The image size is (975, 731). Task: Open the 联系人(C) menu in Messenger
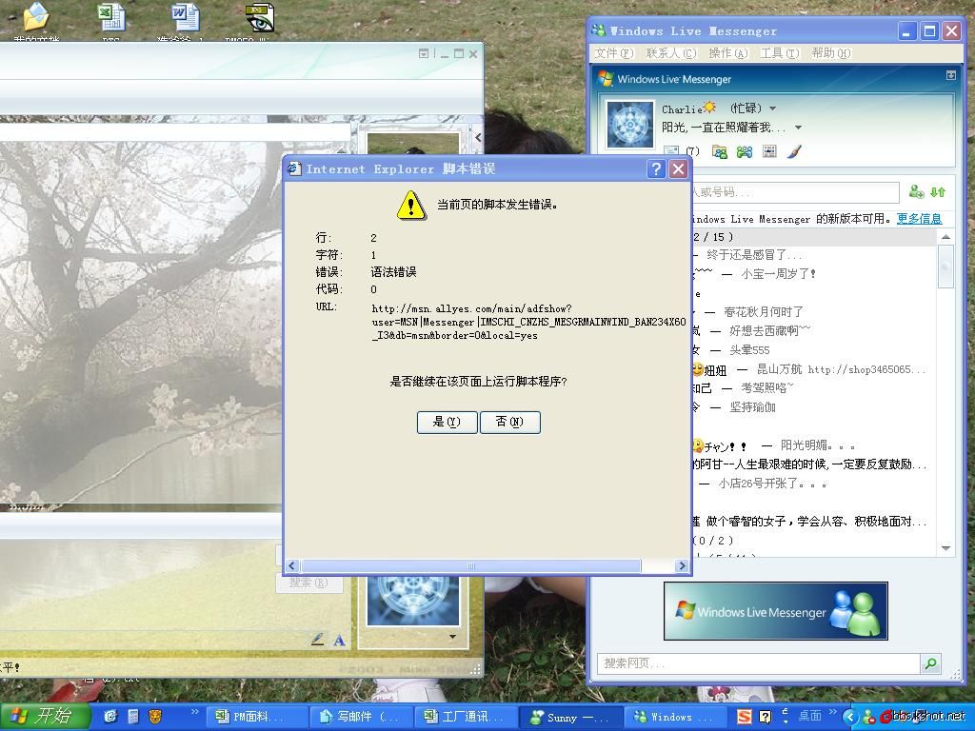671,53
